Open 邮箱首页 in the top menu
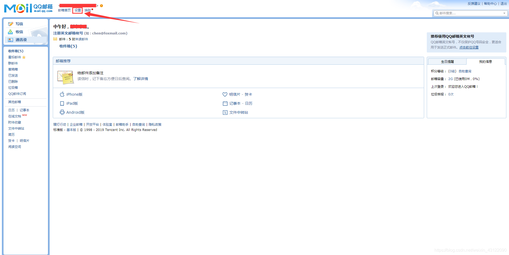This screenshot has width=509, height=255. [64, 10]
